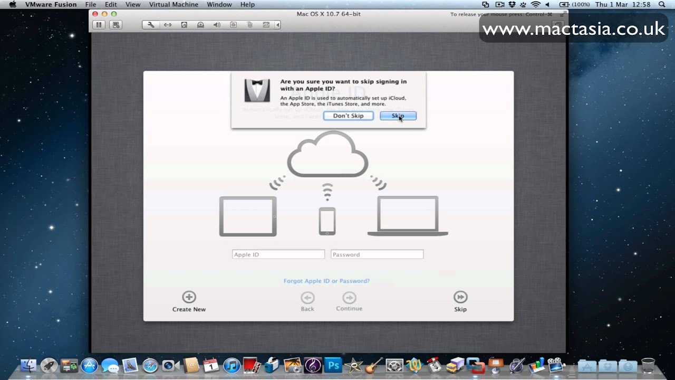The width and height of the screenshot is (675, 380).
Task: Open Launchpad rocket in the Dock
Action: pos(49,365)
